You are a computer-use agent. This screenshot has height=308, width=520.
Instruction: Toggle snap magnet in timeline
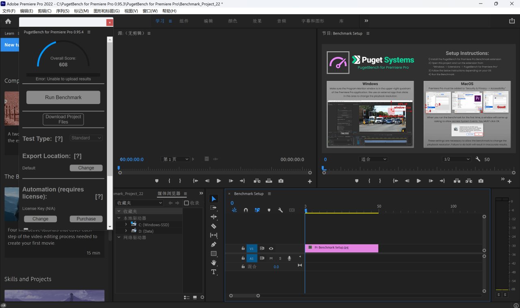click(x=246, y=210)
